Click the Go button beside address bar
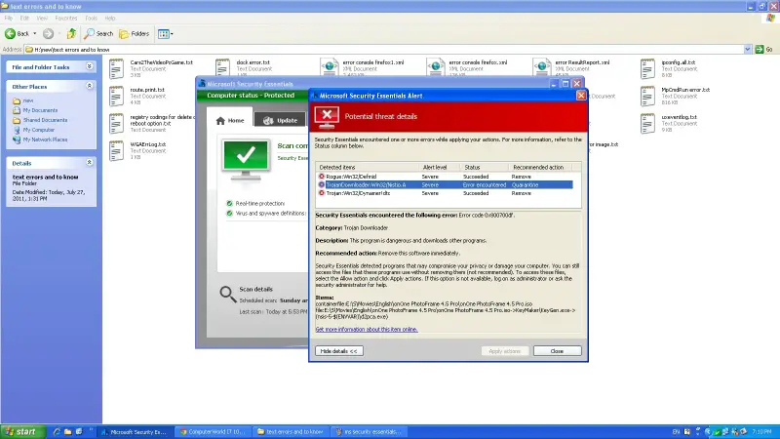This screenshot has height=439, width=780. point(764,50)
